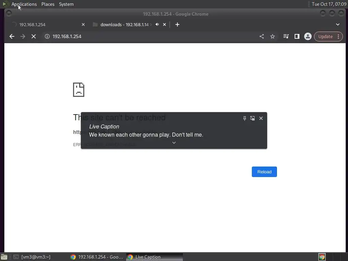
Task: Close the Live Caption popup
Action: point(261,118)
